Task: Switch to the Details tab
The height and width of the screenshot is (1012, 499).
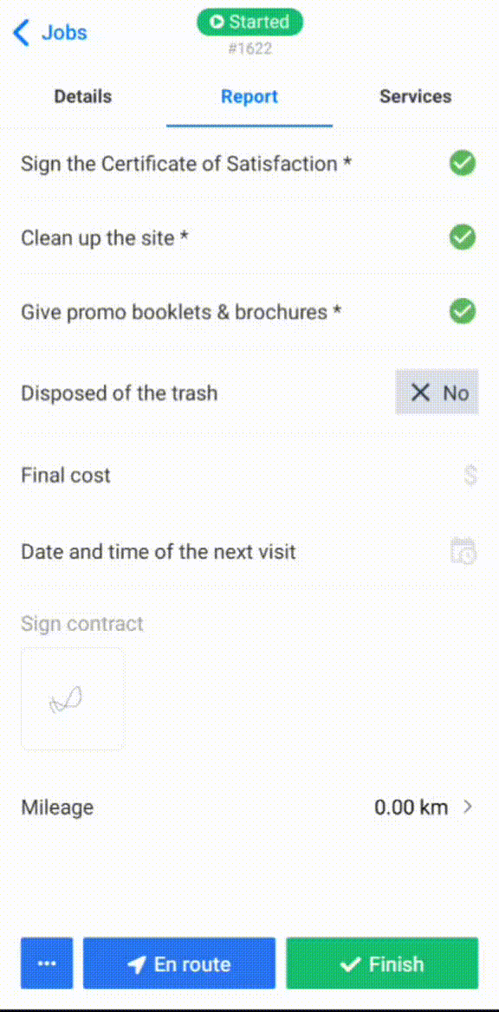Action: click(82, 97)
